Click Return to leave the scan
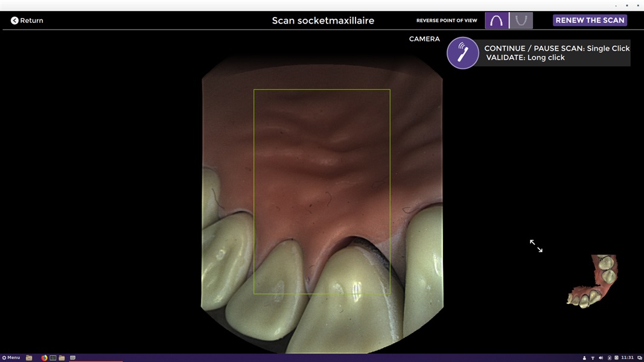This screenshot has width=644, height=362. 27,20
